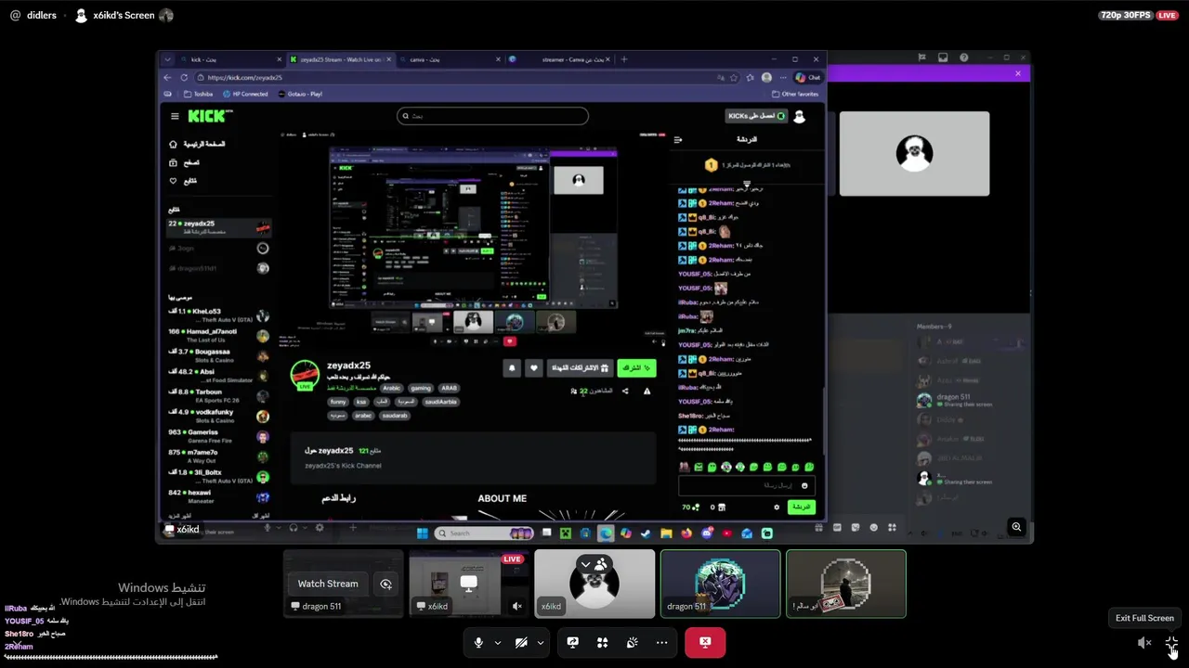This screenshot has width=1189, height=668.
Task: Click Windows Start icon in streamed taskbar
Action: (x=423, y=533)
